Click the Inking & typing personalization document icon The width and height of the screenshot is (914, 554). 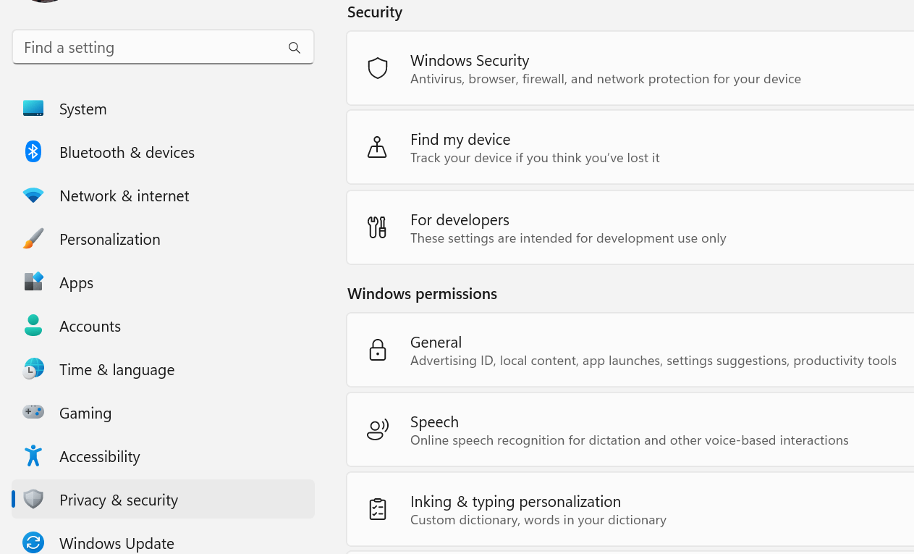click(378, 509)
